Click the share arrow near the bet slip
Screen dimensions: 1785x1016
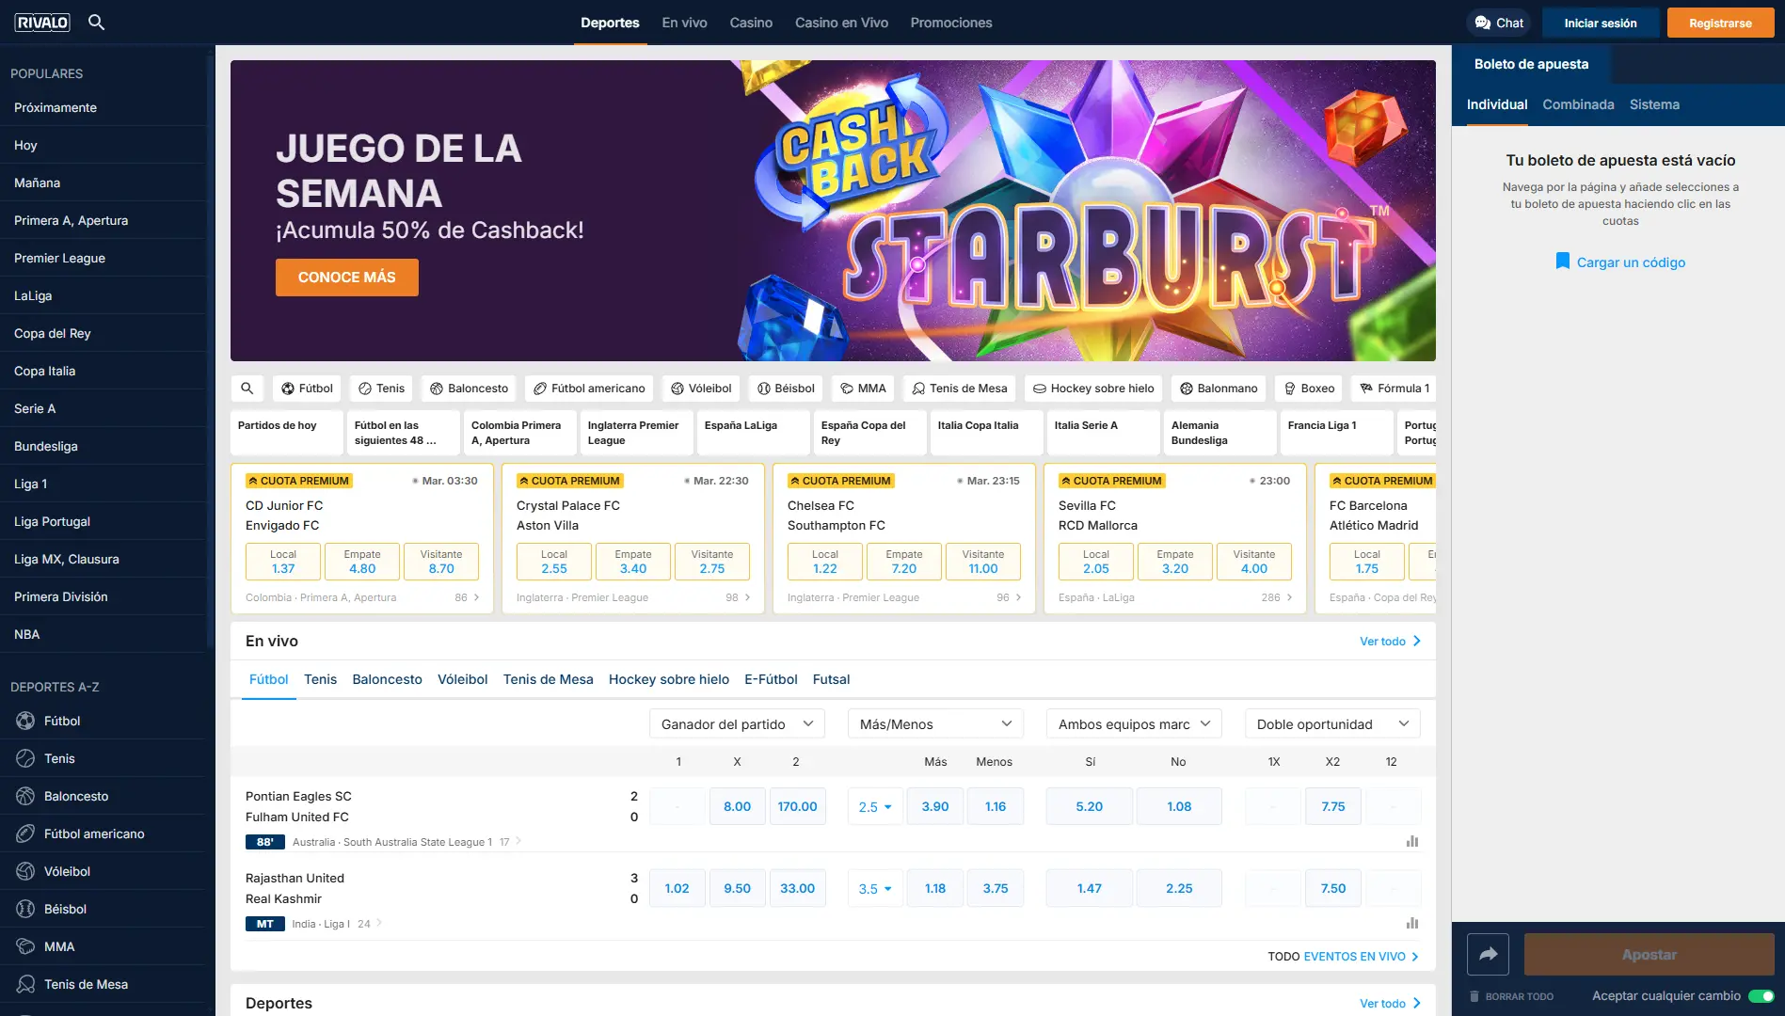[1489, 954]
